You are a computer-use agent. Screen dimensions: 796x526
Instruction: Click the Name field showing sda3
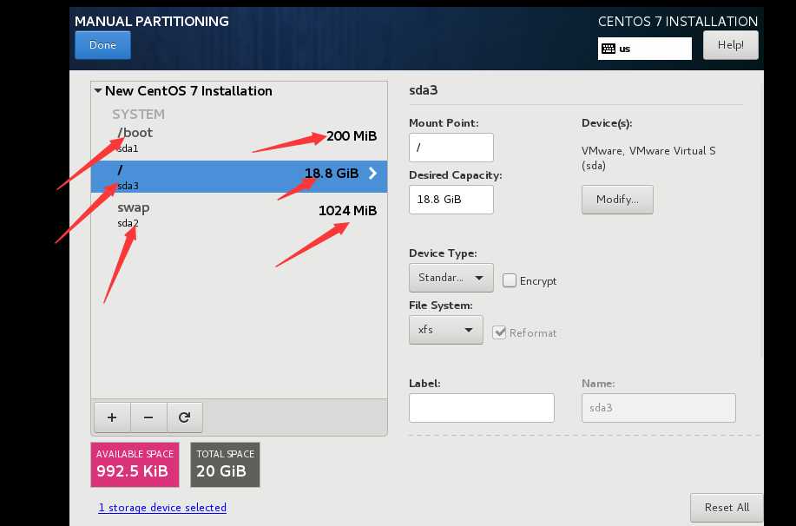(x=659, y=408)
